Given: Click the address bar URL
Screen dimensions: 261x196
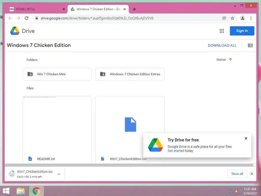Looking at the screenshot, I should tap(97, 18).
